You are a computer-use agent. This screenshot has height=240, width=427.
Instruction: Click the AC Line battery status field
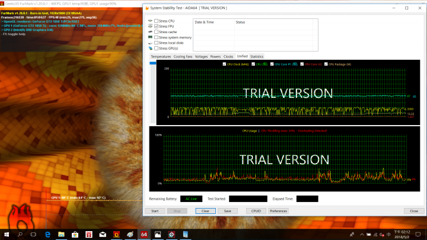tap(191, 199)
